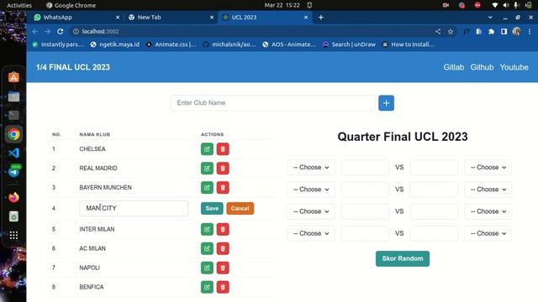This screenshot has height=302, width=538.
Task: Edit the NAPOLI club row
Action: pos(207,268)
